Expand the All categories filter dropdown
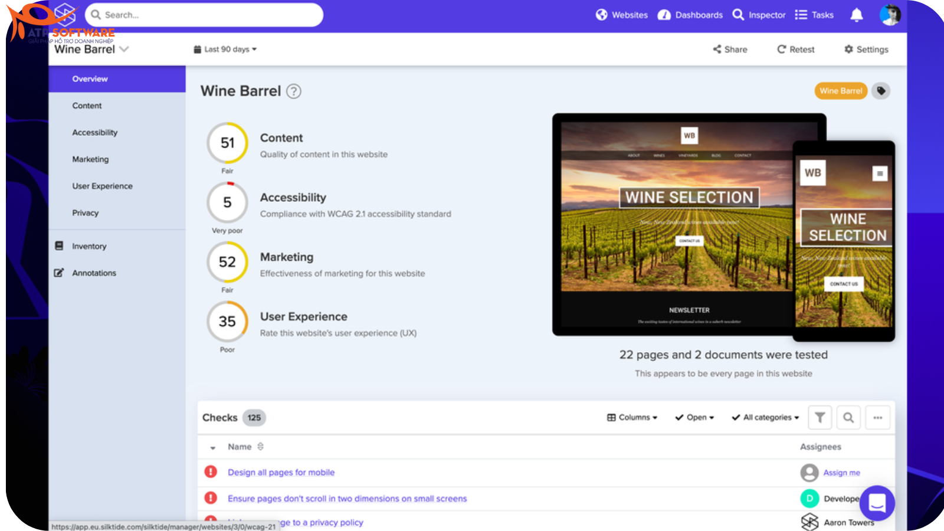Image resolution: width=944 pixels, height=531 pixels. [765, 418]
